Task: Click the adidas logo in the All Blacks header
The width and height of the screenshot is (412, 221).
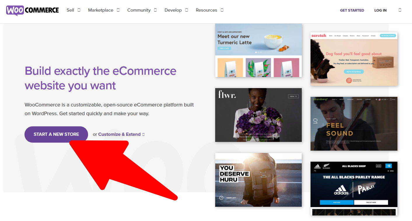Action: 317,166
